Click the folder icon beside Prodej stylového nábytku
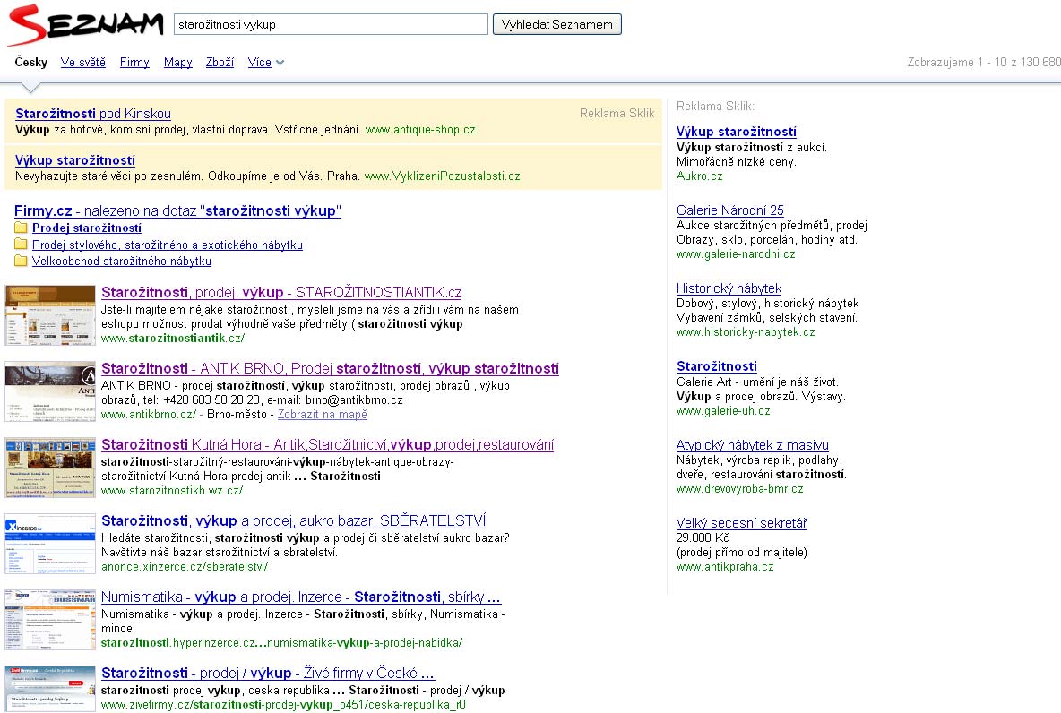 coord(21,245)
